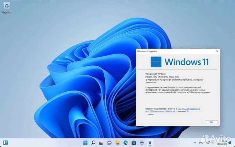
Task: Open the notification count badge
Action: point(230,143)
